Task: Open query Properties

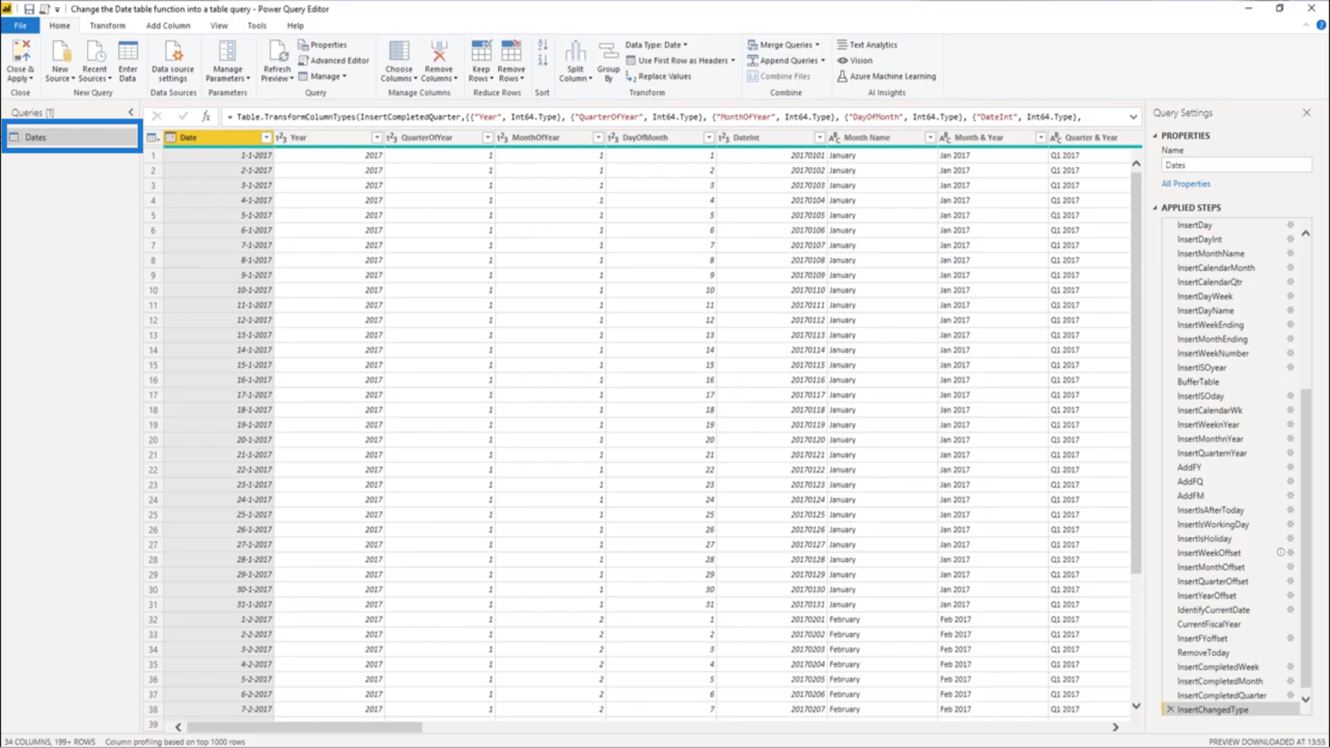Action: tap(322, 45)
